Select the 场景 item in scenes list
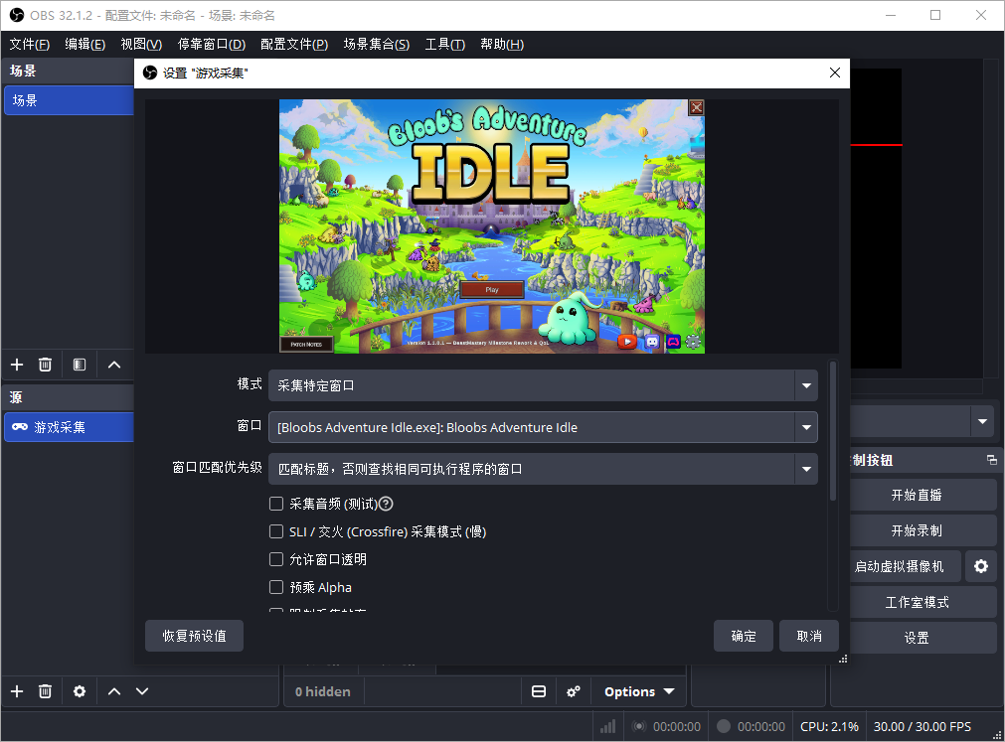 coord(69,100)
